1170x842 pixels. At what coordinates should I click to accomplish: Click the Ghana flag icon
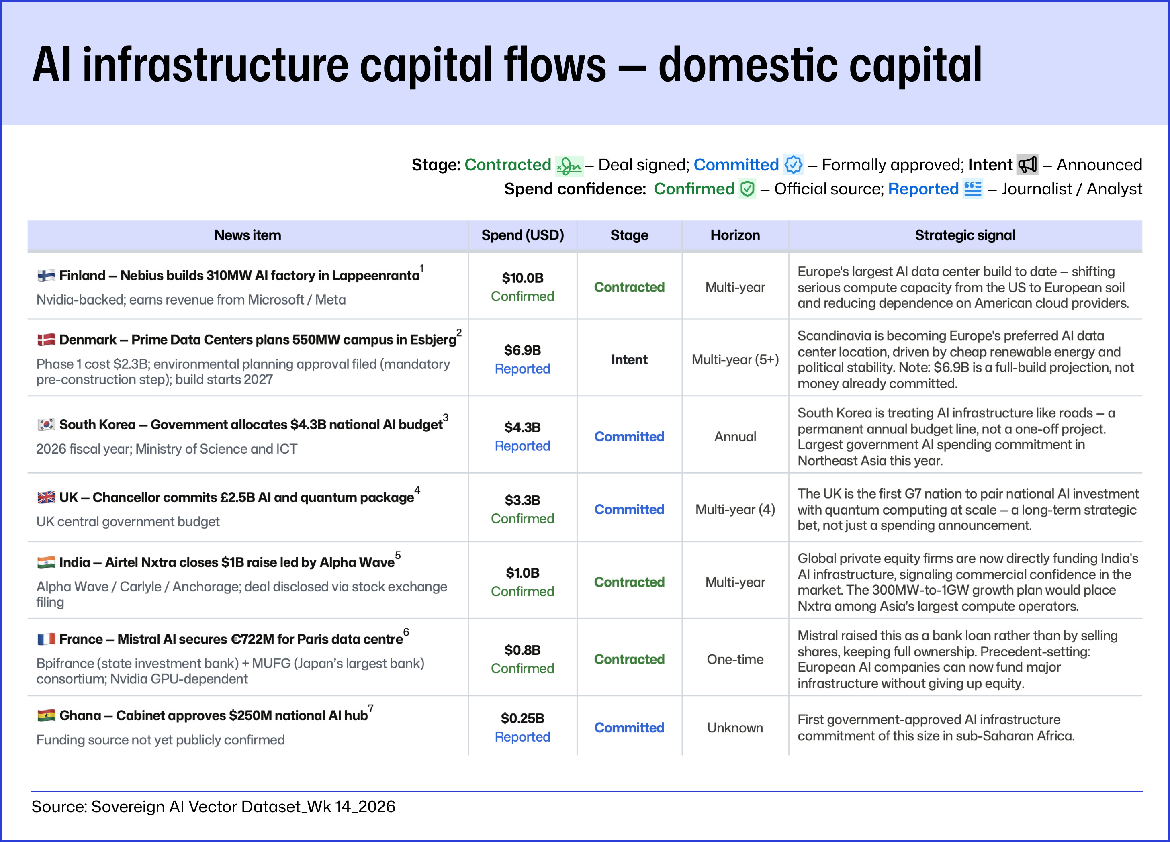[x=47, y=715]
